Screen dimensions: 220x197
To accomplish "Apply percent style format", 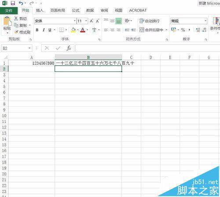I will pyautogui.click(x=183, y=30).
